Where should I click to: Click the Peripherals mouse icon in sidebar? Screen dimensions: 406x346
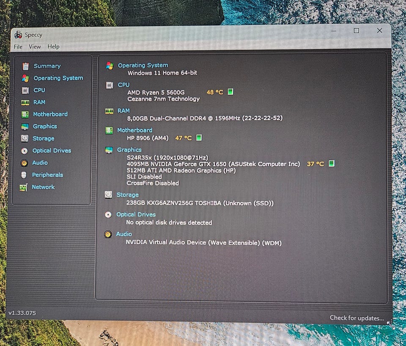pyautogui.click(x=24, y=175)
